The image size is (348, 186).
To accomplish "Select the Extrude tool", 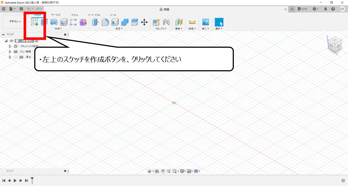I will 44,22.
